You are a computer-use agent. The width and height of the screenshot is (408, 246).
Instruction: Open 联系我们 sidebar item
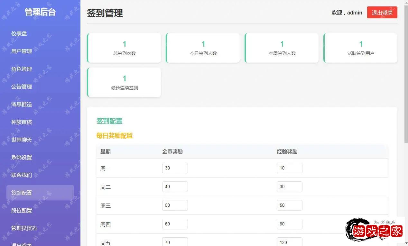[22, 175]
